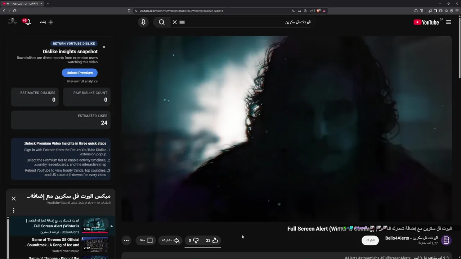Open more actions ellipsis under video
Image resolution: width=461 pixels, height=259 pixels.
(x=126, y=240)
